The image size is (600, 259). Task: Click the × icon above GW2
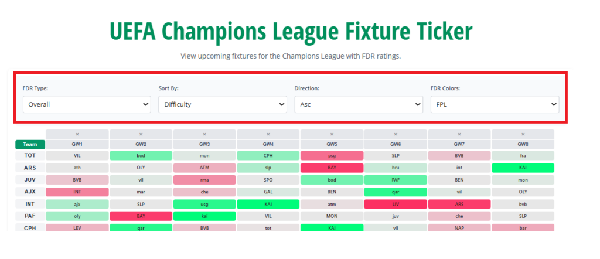tap(141, 134)
